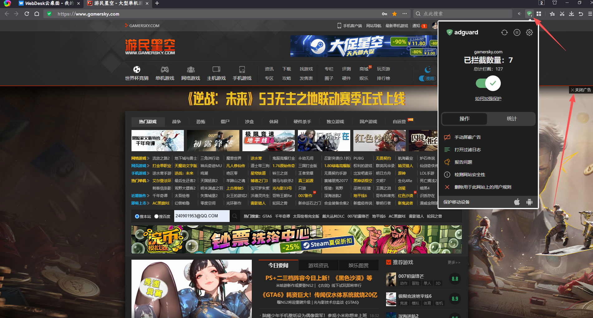Open the 钞票洗浴中心 Steam banner ad
The width and height of the screenshot is (593, 318).
296,239
